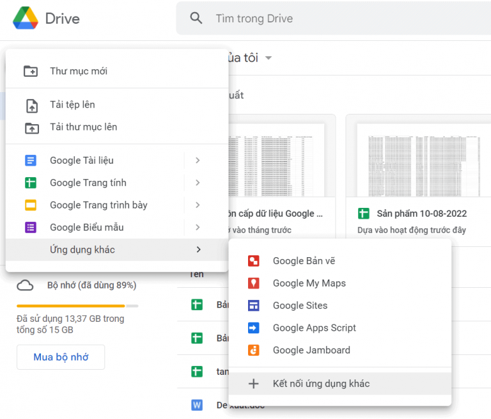Click the orange Google Jamboard icon
The image size is (491, 419).
[253, 350]
